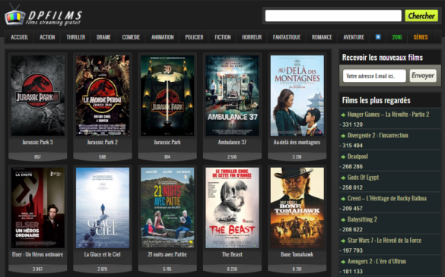Open Creed – L'Héritage de Rocky Balboa
Image resolution: width=445 pixels, height=277 pixels.
tap(387, 198)
